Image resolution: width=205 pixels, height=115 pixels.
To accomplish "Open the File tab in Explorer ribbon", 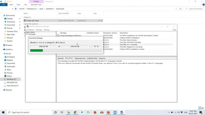I will 4,4.
